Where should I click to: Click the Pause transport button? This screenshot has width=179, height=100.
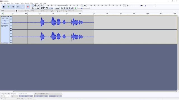tap(4, 7)
